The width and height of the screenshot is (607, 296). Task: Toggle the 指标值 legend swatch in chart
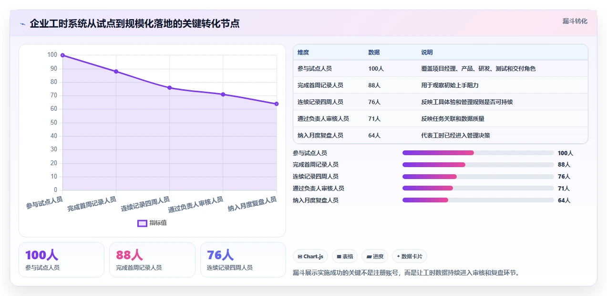click(142, 223)
